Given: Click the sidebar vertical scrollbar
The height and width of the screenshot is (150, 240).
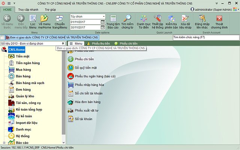Looking at the screenshot, I should click(x=64, y=95).
